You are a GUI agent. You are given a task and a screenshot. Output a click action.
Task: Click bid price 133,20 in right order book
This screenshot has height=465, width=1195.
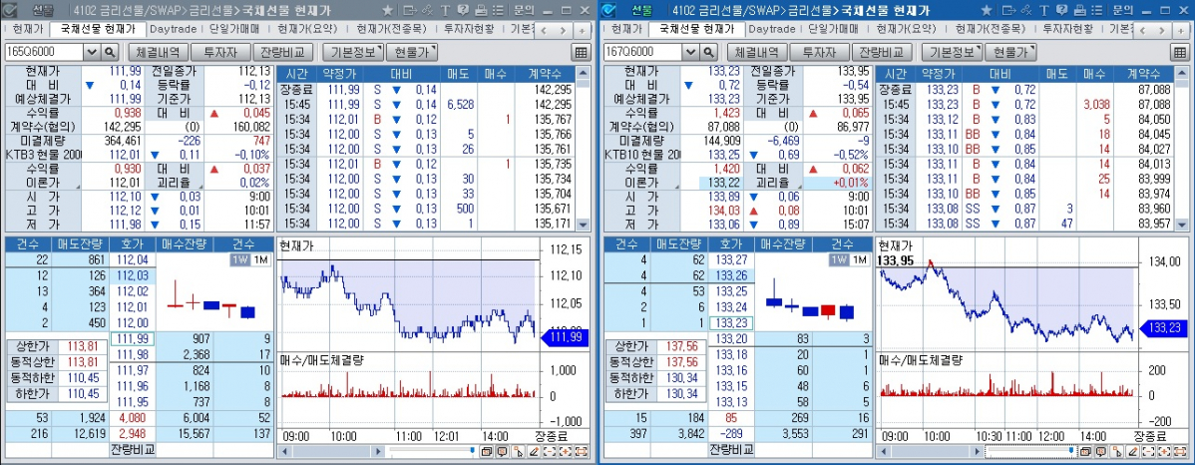pos(731,337)
